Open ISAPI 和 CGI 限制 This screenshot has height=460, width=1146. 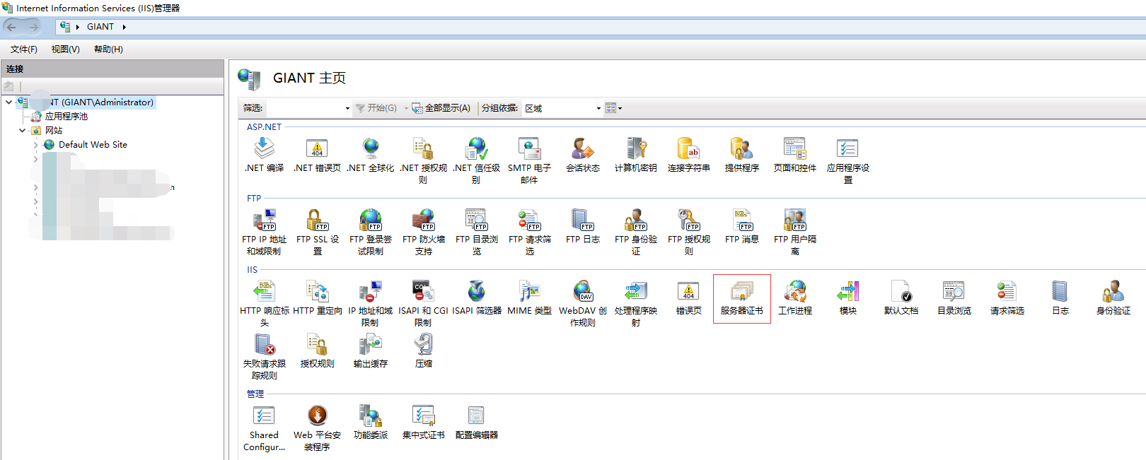click(x=423, y=303)
